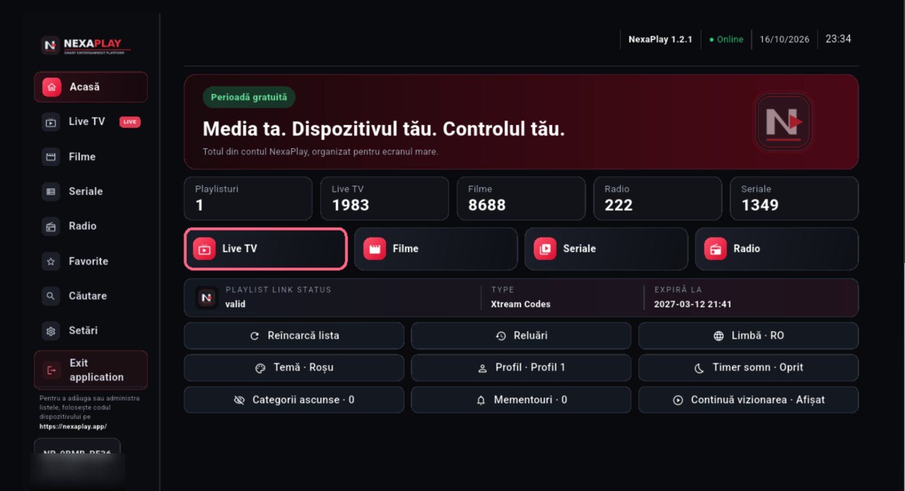Click the Xtream Codes type value
The image size is (905, 491).
[520, 305]
